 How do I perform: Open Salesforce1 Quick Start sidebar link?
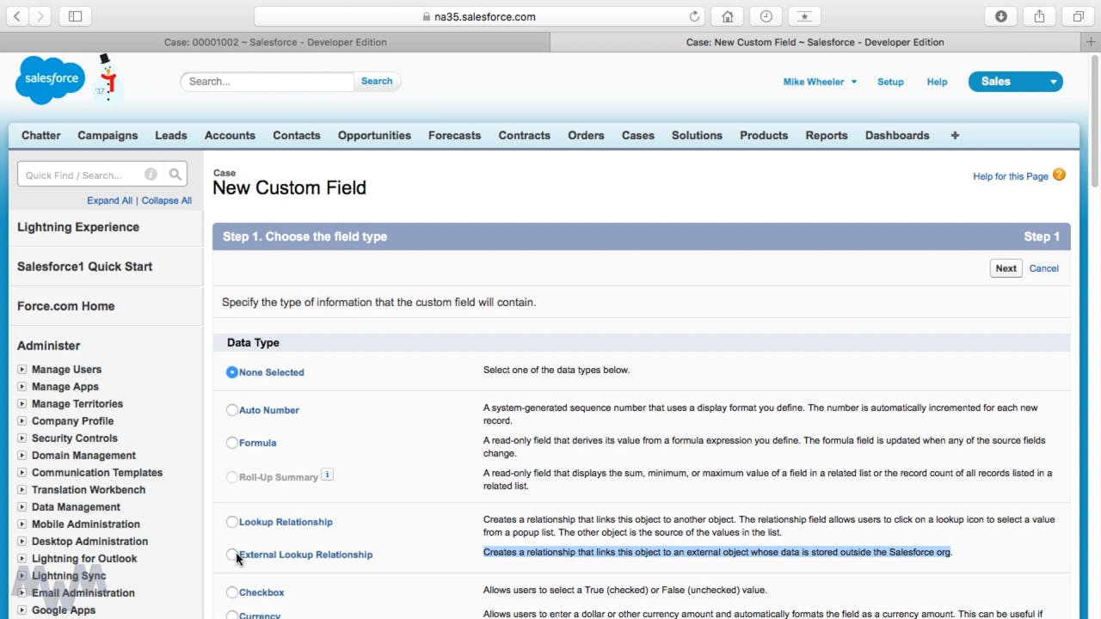pyautogui.click(x=84, y=267)
